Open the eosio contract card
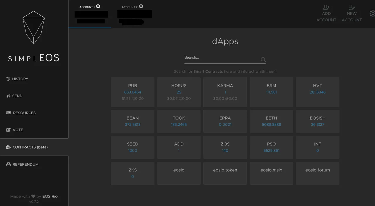The width and height of the screenshot is (375, 206). click(179, 173)
